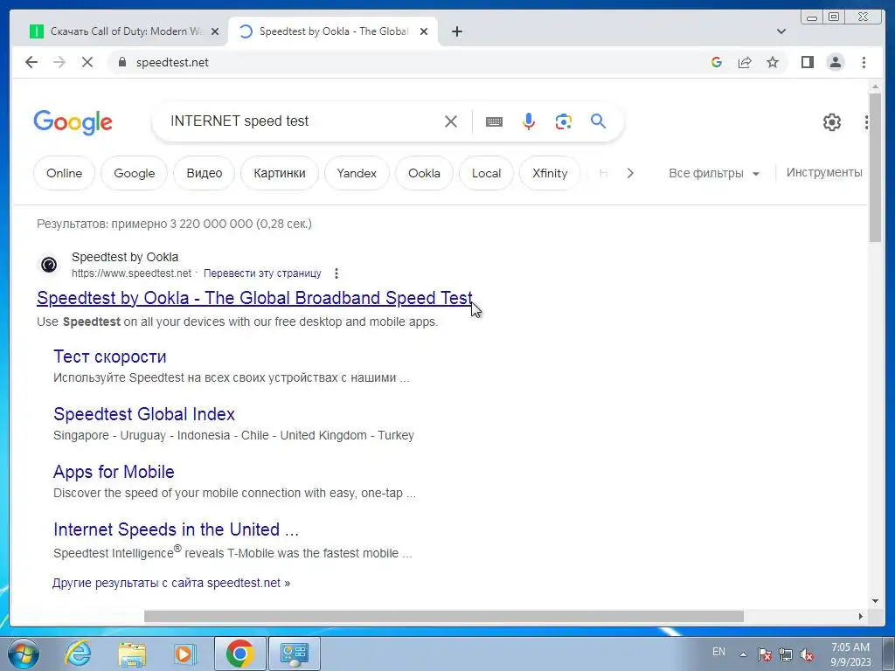The height and width of the screenshot is (671, 895).
Task: Open Windows Media Player from taskbar
Action: pyautogui.click(x=184, y=654)
